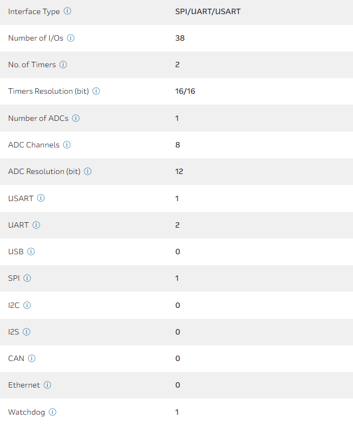Viewport: 353px width, 425px height.
Task: Click info icon next to SPI
Action: (x=27, y=278)
